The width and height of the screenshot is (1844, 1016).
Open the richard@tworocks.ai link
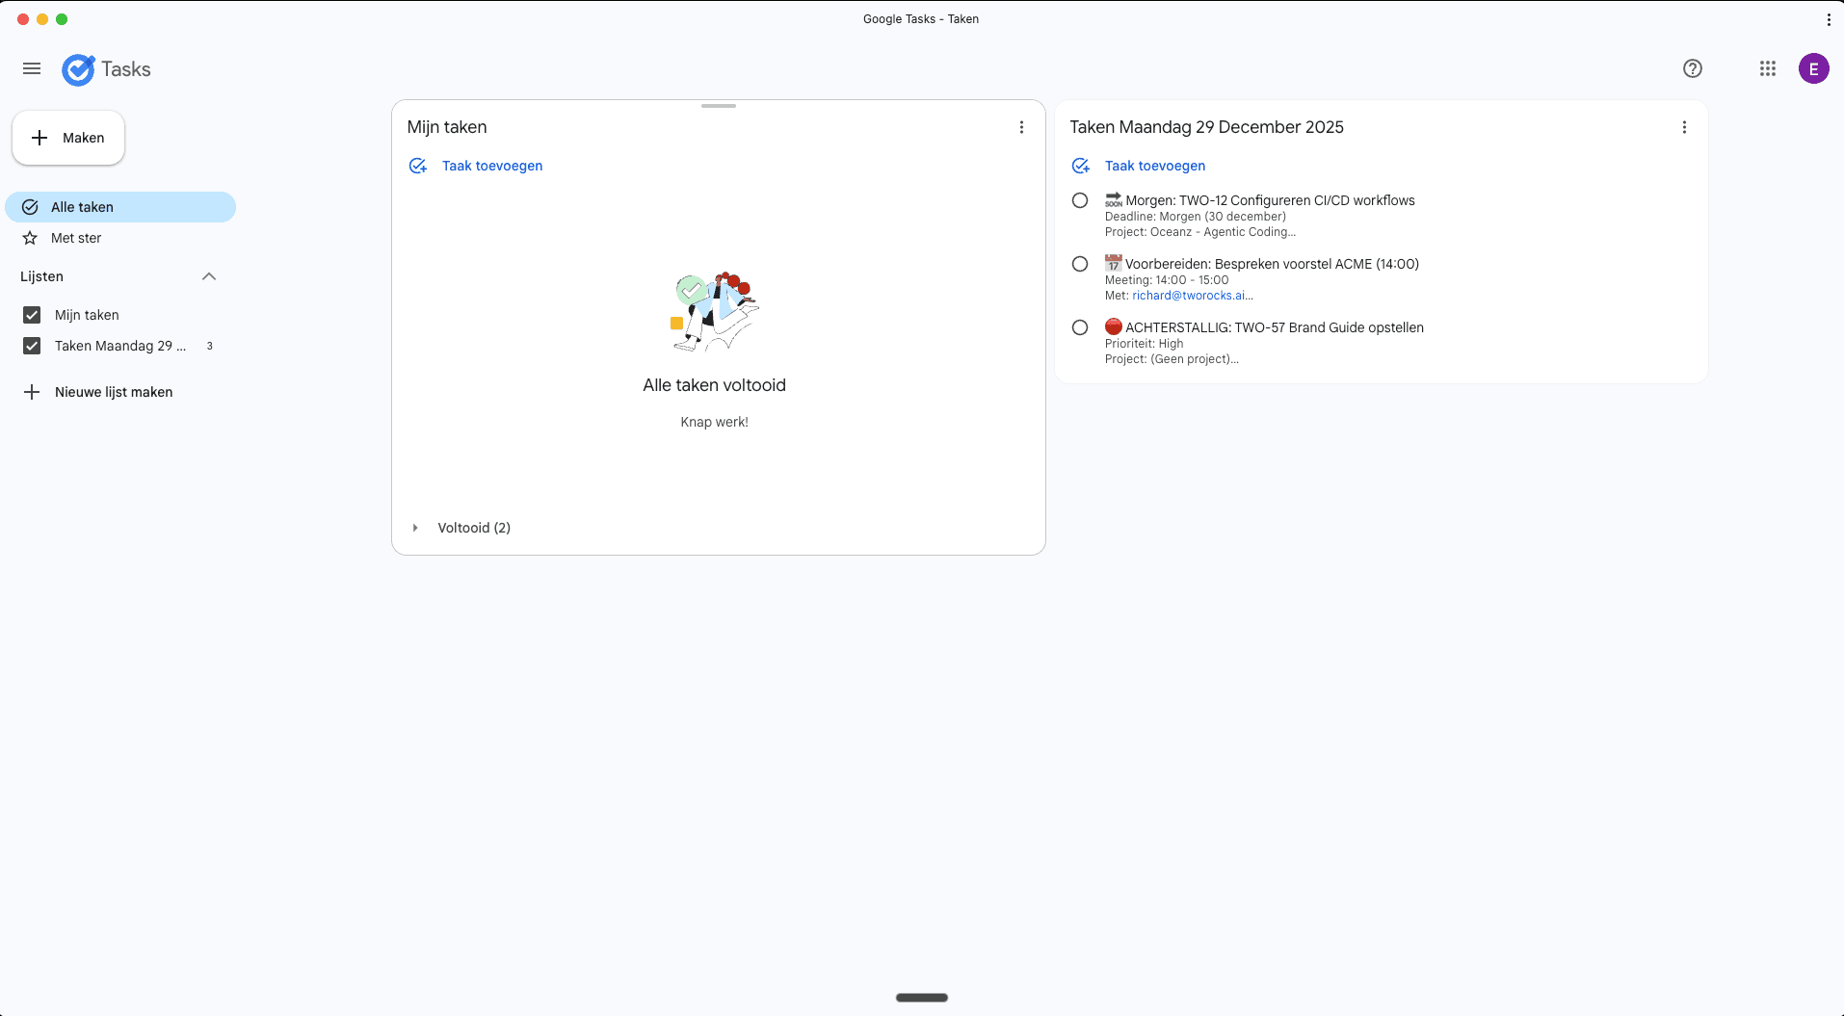tap(1191, 295)
